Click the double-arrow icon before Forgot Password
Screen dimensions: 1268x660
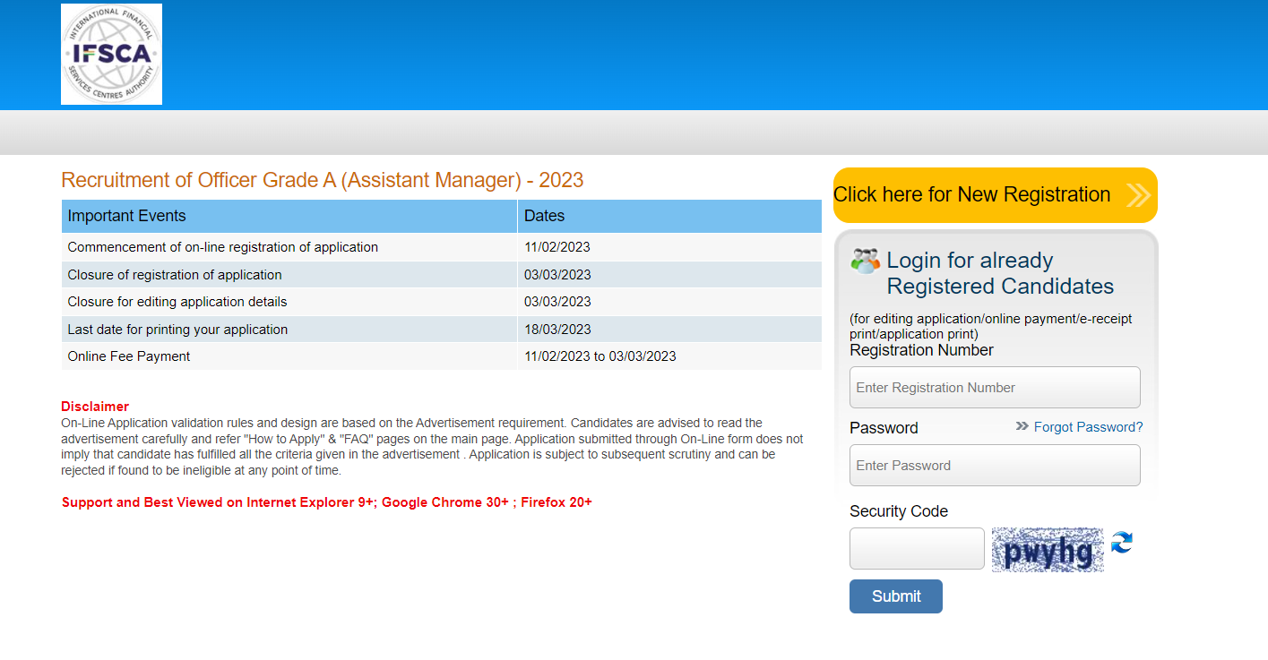pos(1022,427)
